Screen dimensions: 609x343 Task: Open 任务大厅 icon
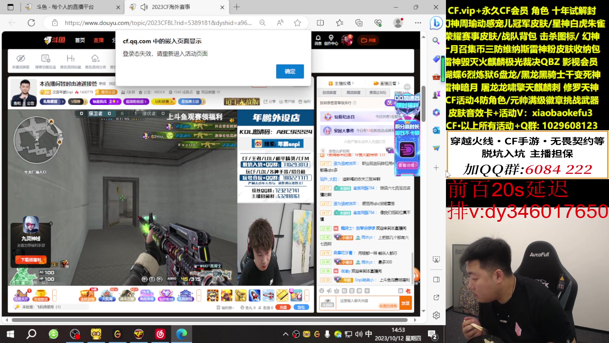21,295
